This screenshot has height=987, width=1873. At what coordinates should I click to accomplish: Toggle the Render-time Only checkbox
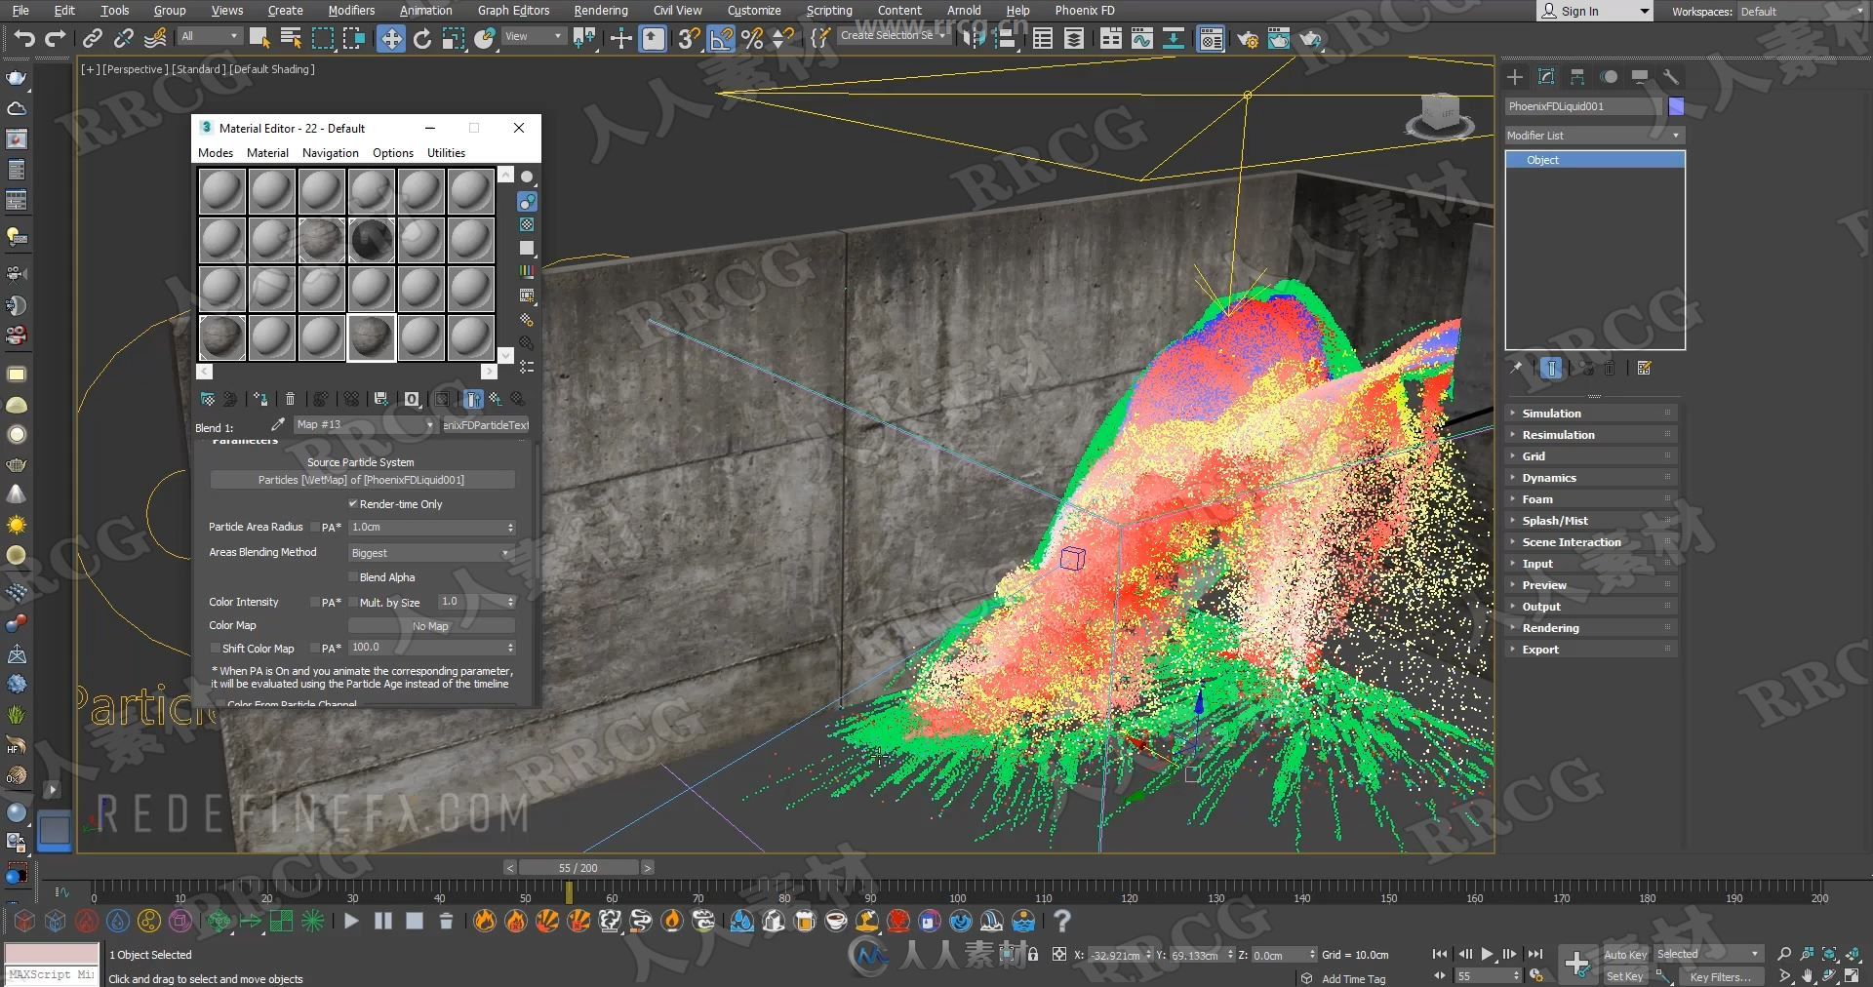pos(353,503)
